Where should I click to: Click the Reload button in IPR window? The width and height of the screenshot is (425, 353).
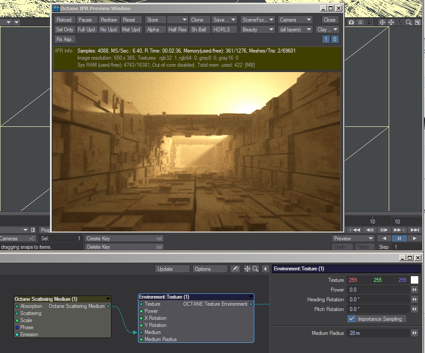coord(64,20)
